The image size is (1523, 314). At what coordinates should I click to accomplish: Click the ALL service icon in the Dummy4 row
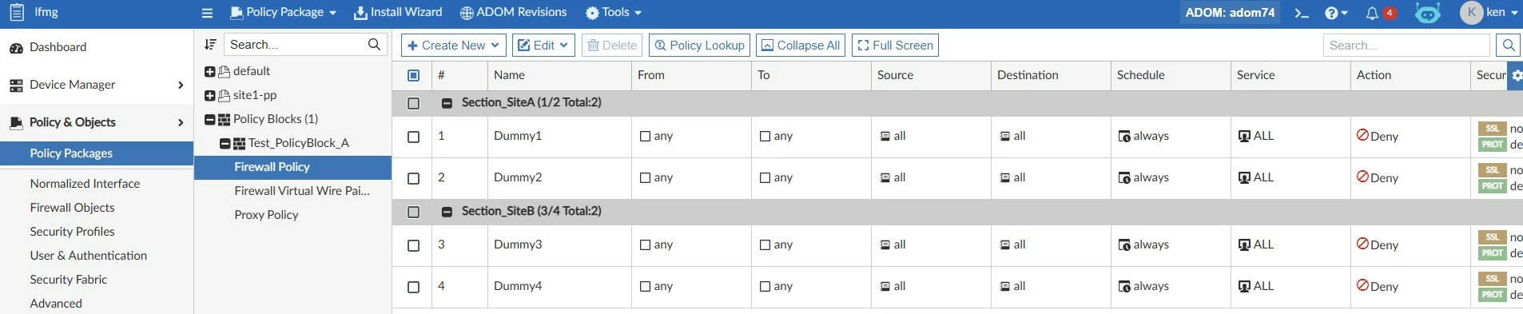click(x=1244, y=287)
